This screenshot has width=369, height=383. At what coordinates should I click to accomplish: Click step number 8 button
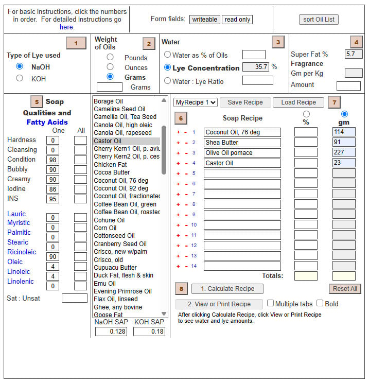pos(181,289)
